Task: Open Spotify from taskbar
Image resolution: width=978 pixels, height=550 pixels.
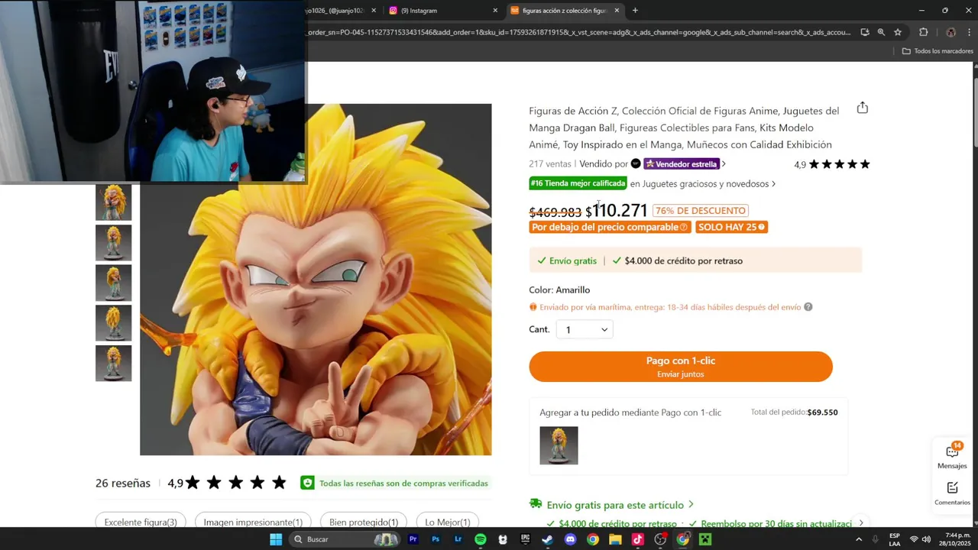Action: pos(480,539)
